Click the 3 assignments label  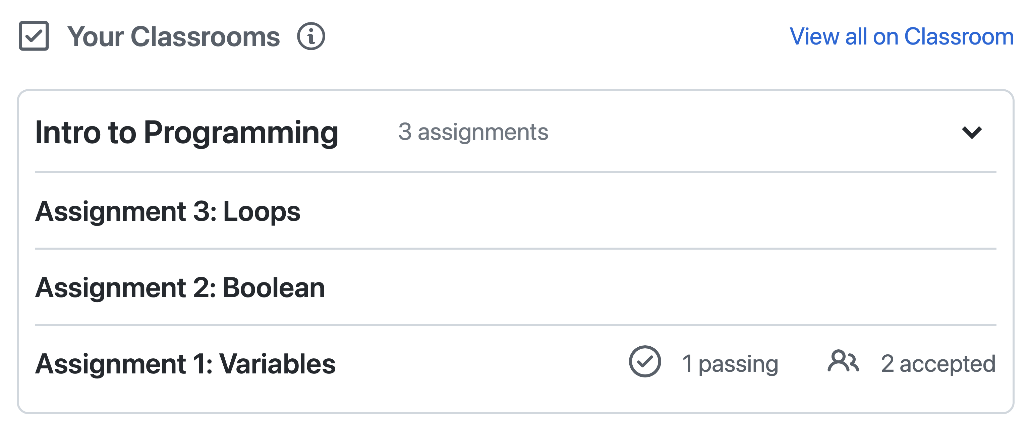(x=473, y=132)
